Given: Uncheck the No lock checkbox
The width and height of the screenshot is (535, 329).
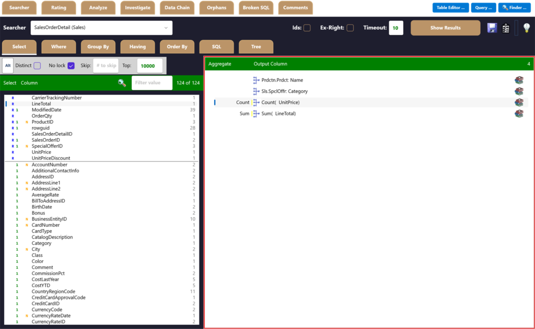Looking at the screenshot, I should [71, 65].
